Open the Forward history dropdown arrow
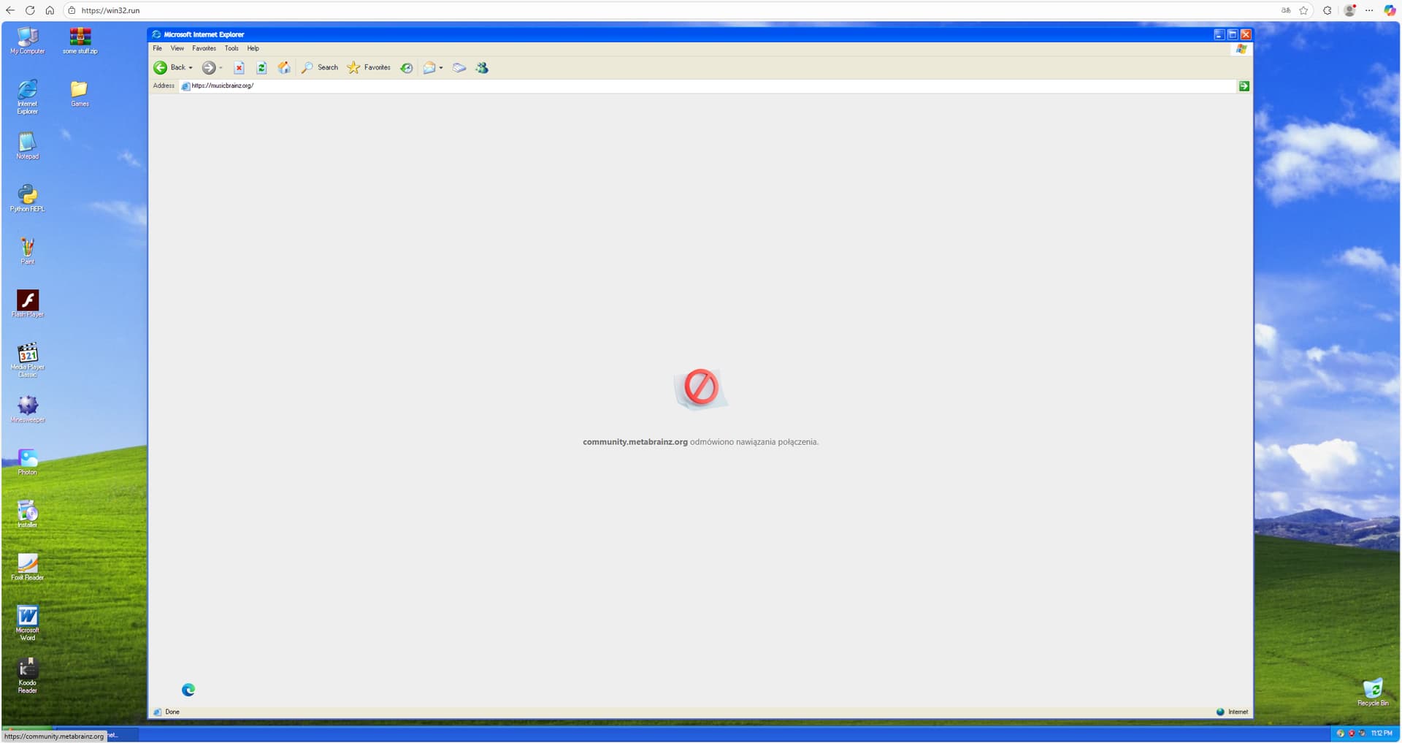This screenshot has width=1402, height=743. click(221, 68)
